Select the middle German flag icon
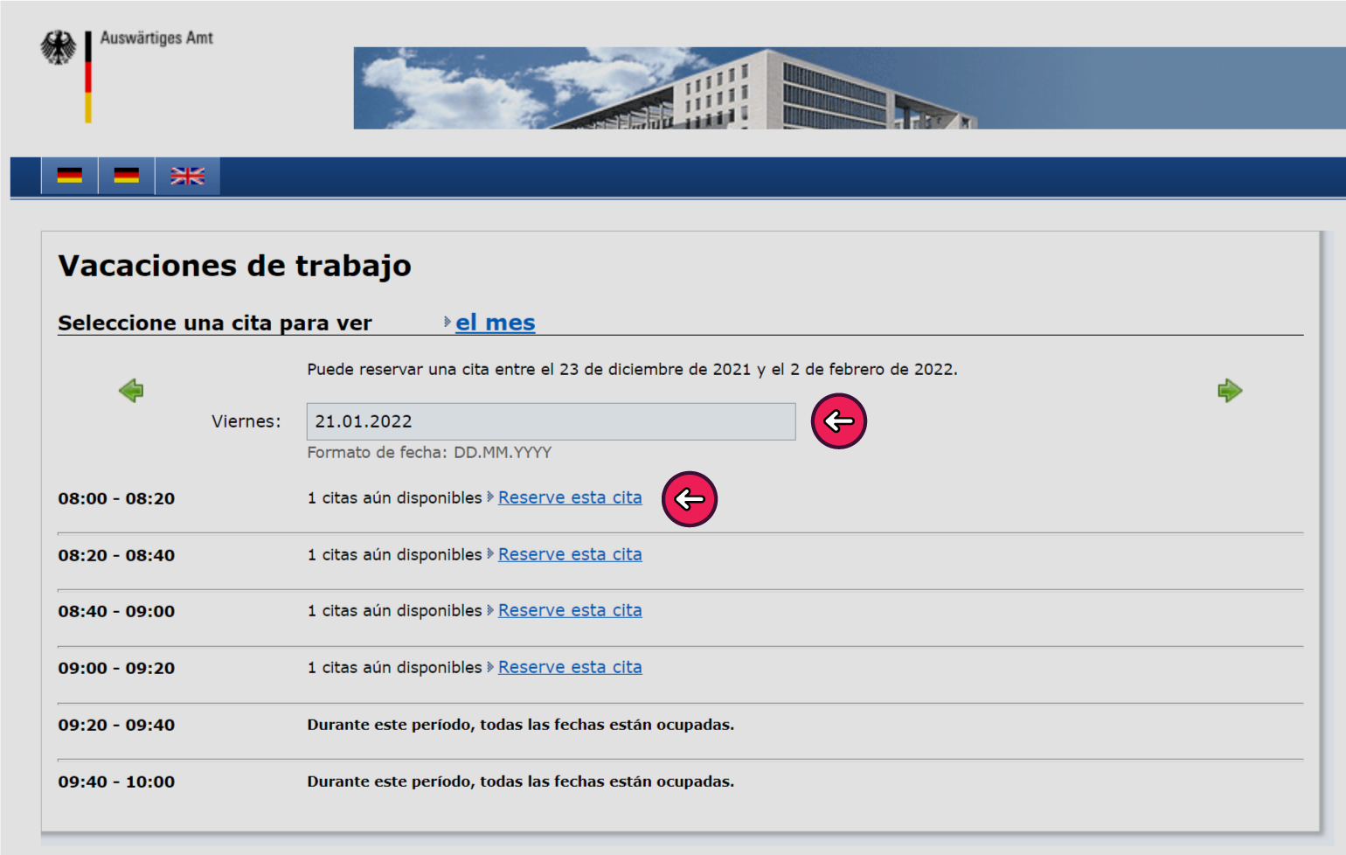The height and width of the screenshot is (855, 1346). pos(127,176)
